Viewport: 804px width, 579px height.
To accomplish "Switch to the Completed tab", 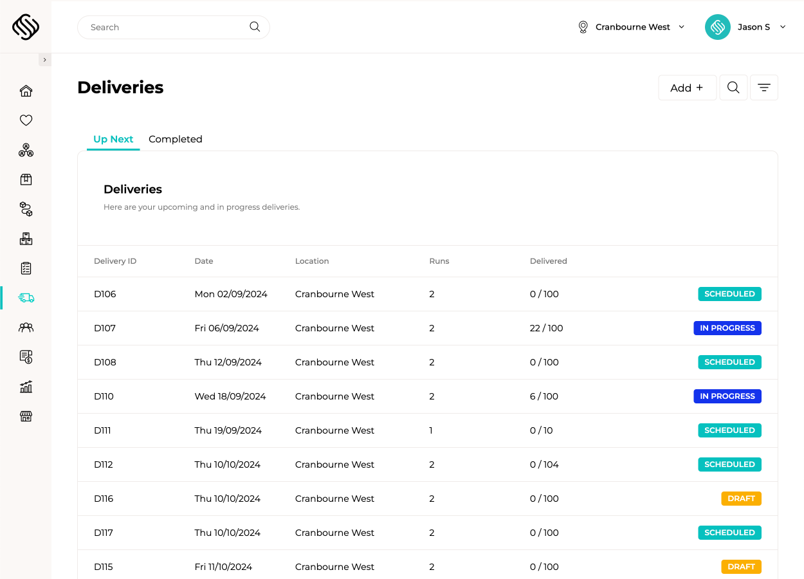I will pos(175,139).
